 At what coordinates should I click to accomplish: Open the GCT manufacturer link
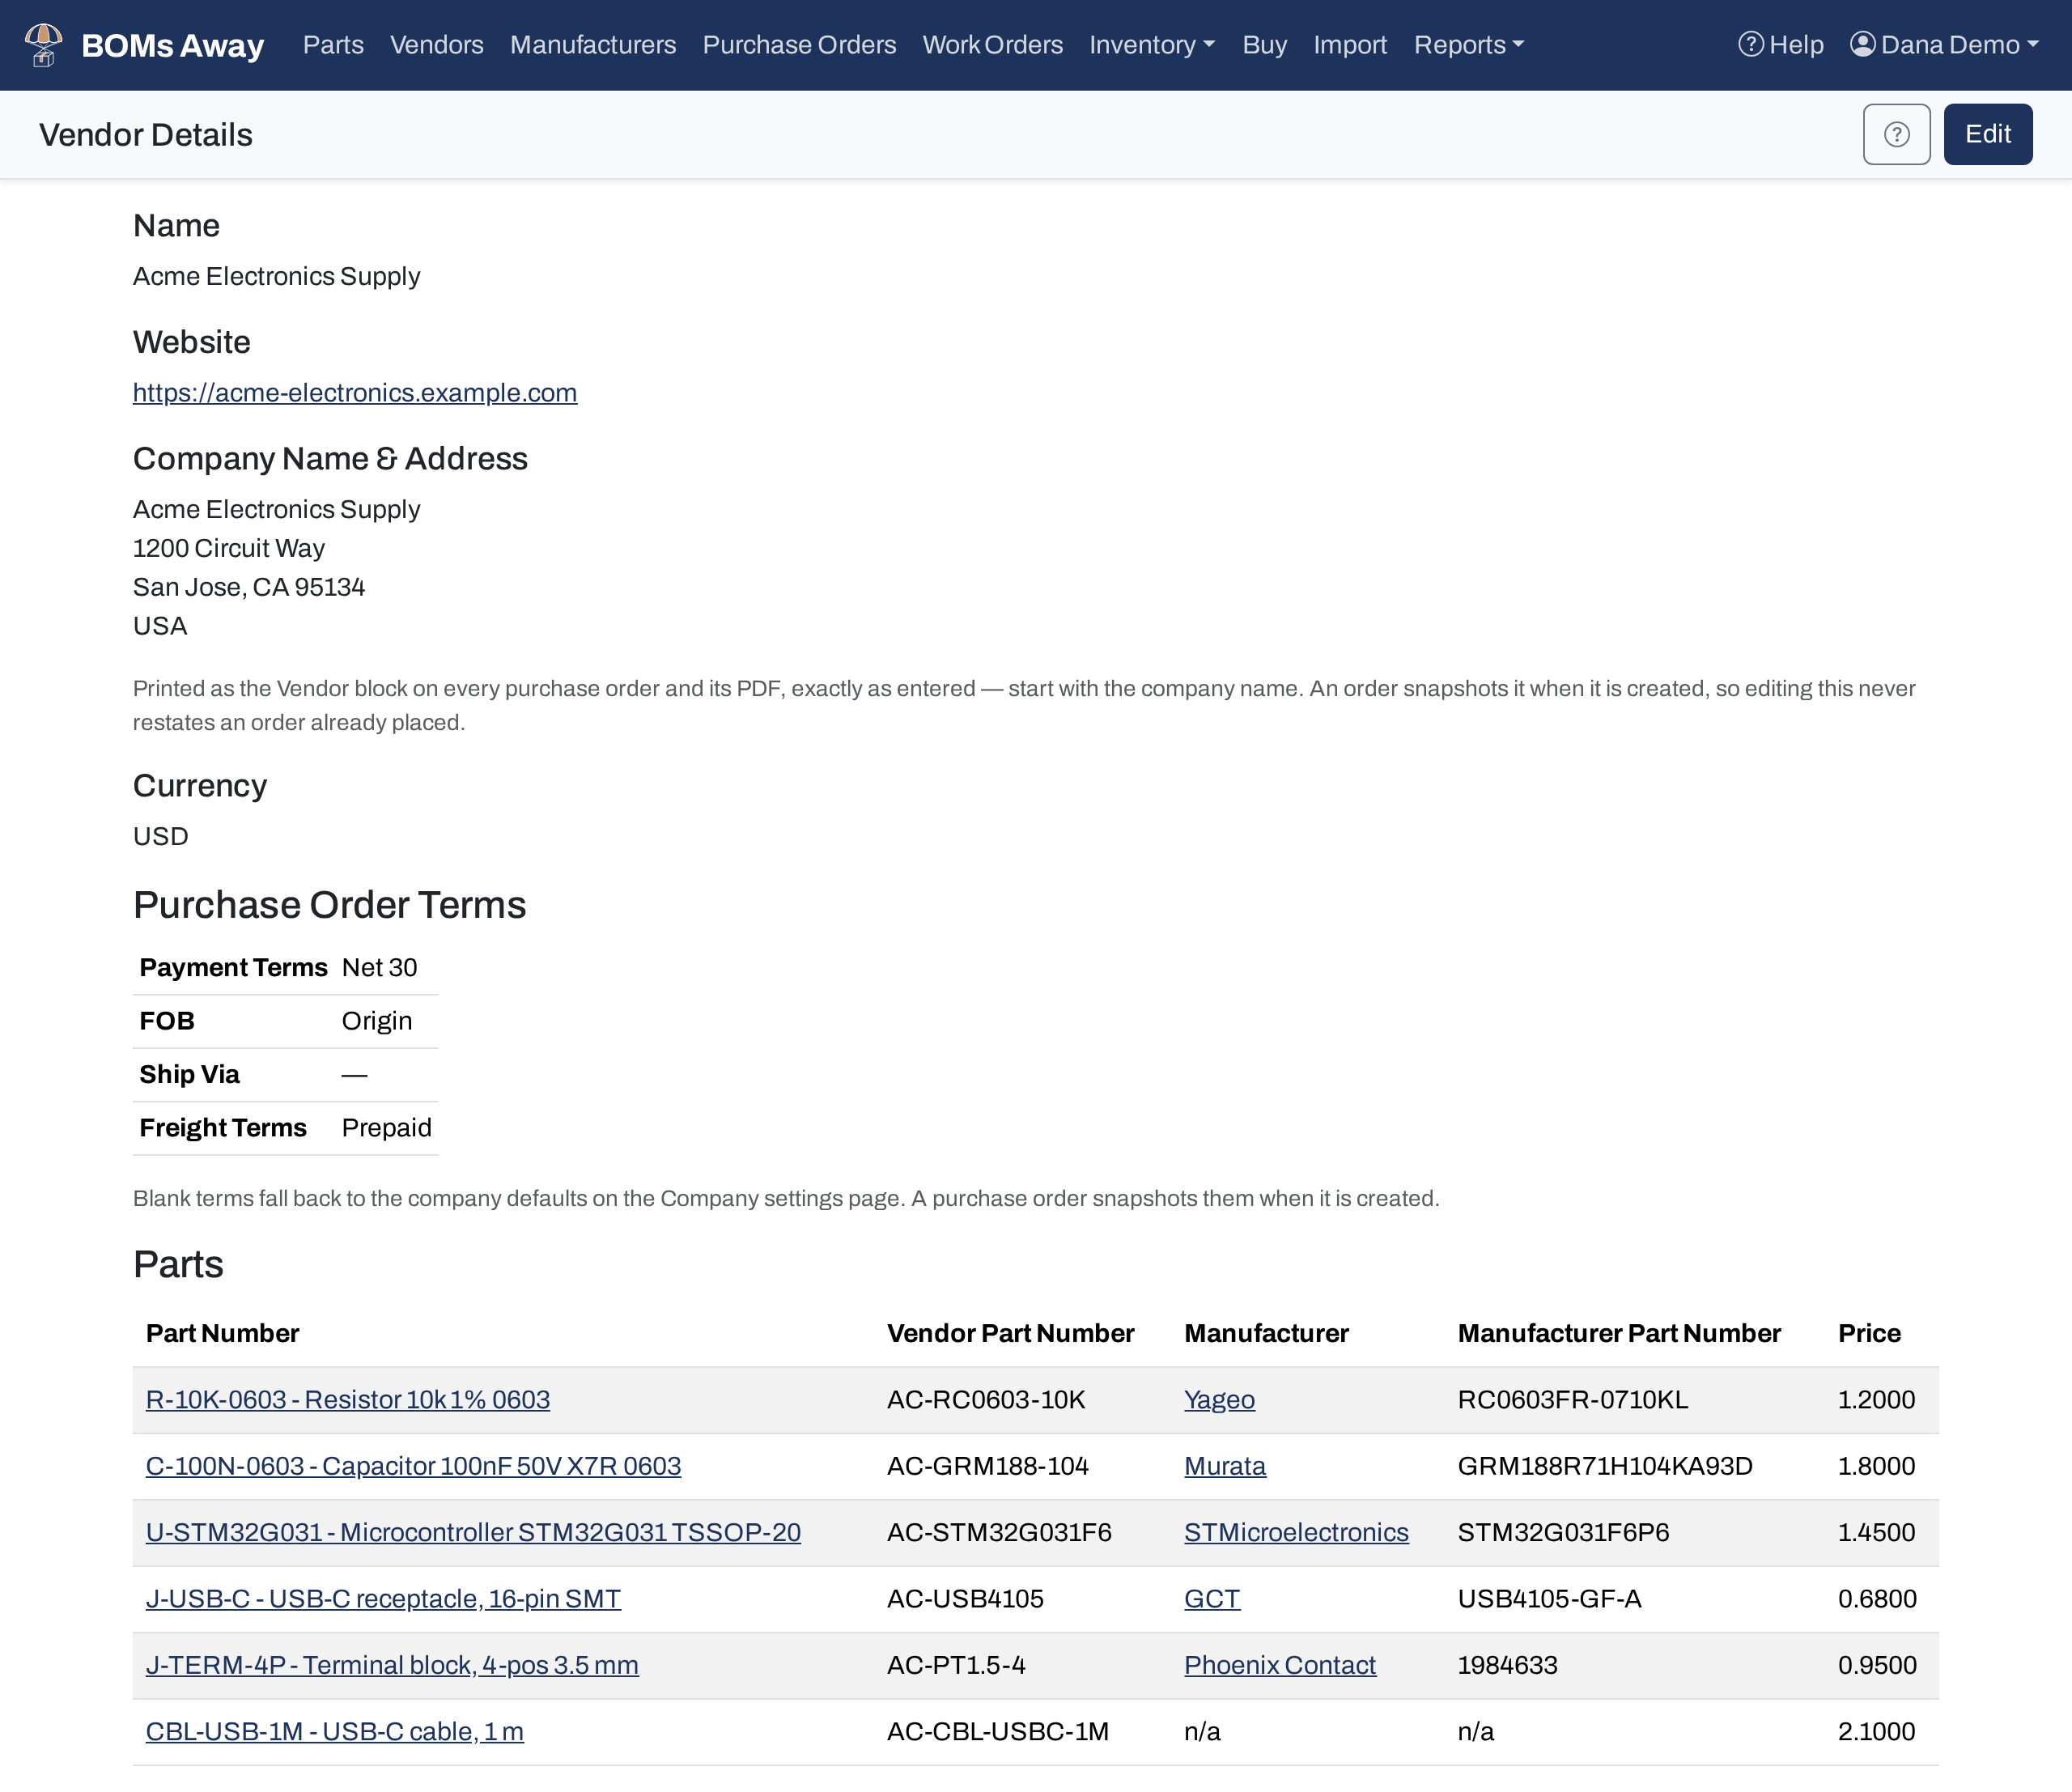(x=1212, y=1598)
